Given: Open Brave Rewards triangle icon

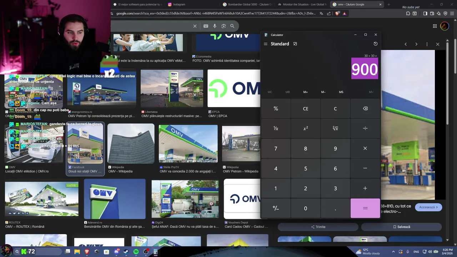Looking at the screenshot, I should pyautogui.click(x=344, y=14).
